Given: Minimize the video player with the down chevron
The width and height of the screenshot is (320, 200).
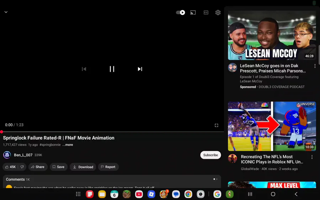Looking at the screenshot, I should pyautogui.click(x=6, y=12).
